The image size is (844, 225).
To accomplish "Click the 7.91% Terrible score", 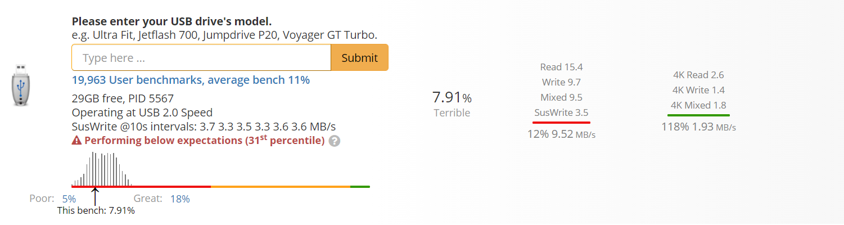I will 452,103.
